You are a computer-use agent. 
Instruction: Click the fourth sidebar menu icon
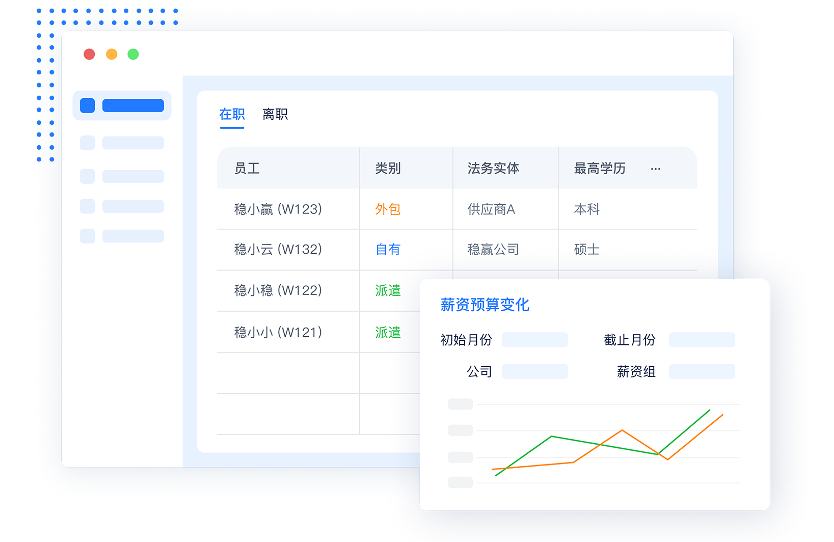87,206
